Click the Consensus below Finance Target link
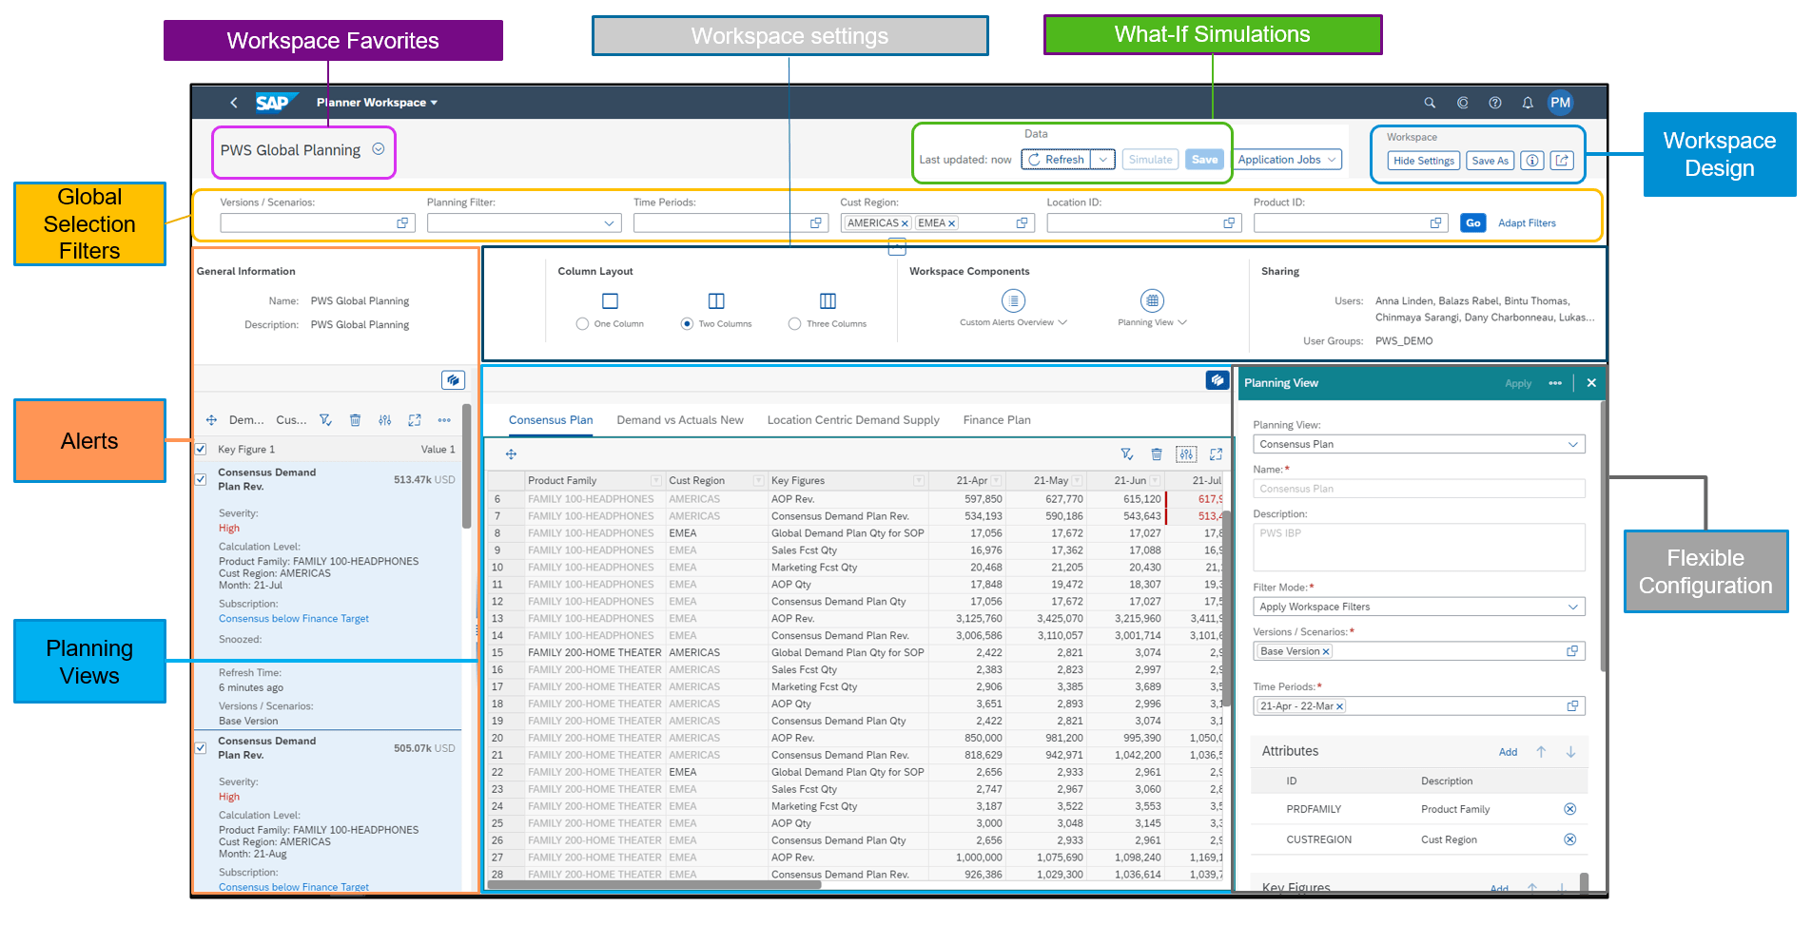Viewport: 1812px width, 945px height. (x=293, y=618)
